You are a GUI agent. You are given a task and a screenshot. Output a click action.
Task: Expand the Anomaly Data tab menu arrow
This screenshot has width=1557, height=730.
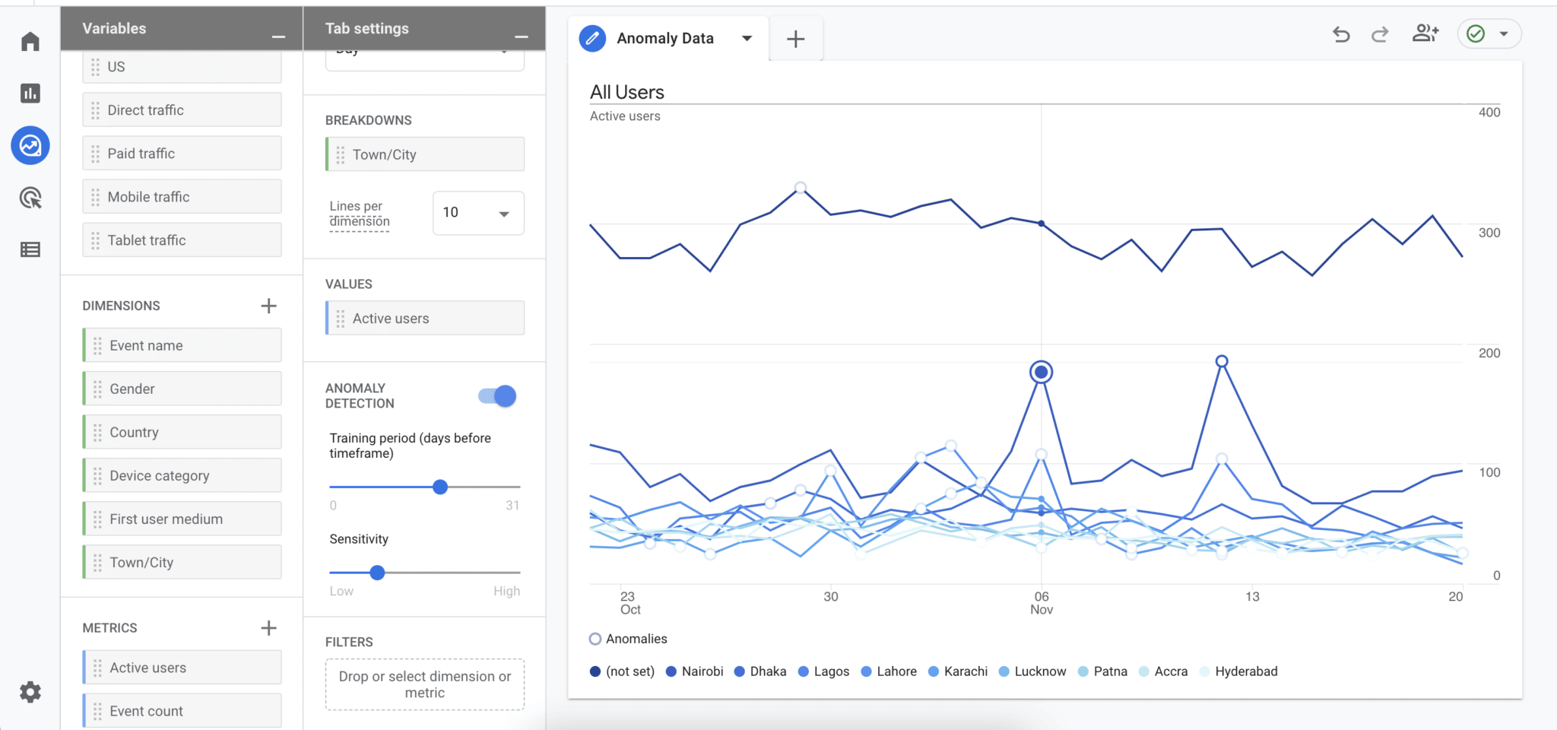click(747, 38)
